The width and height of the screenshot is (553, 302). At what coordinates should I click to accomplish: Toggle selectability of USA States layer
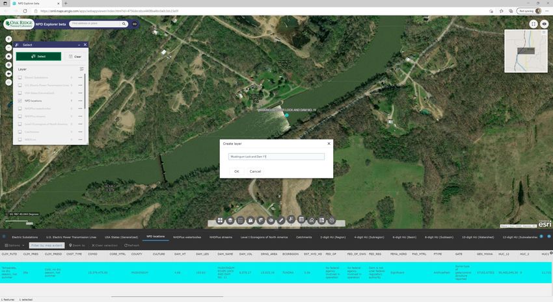pyautogui.click(x=20, y=93)
